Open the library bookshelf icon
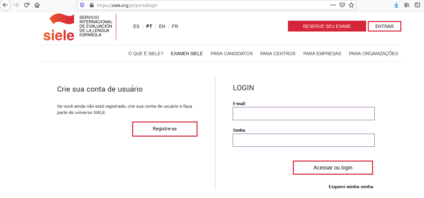 point(407,5)
